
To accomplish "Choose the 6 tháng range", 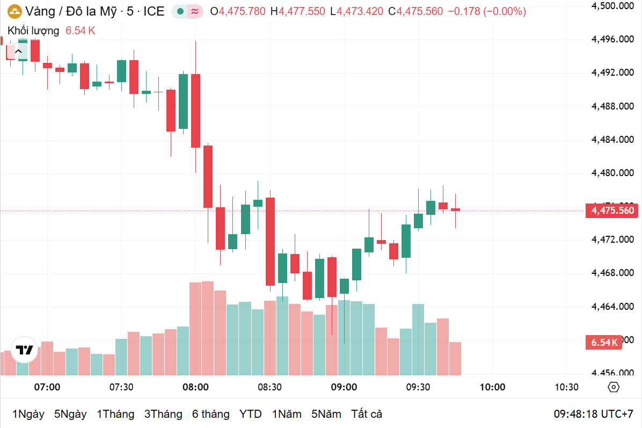I will point(211,414).
